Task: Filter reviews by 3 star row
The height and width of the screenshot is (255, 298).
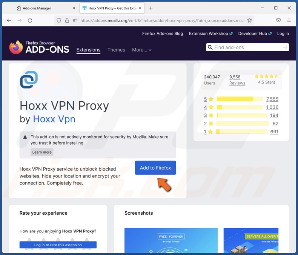Action: point(241,115)
